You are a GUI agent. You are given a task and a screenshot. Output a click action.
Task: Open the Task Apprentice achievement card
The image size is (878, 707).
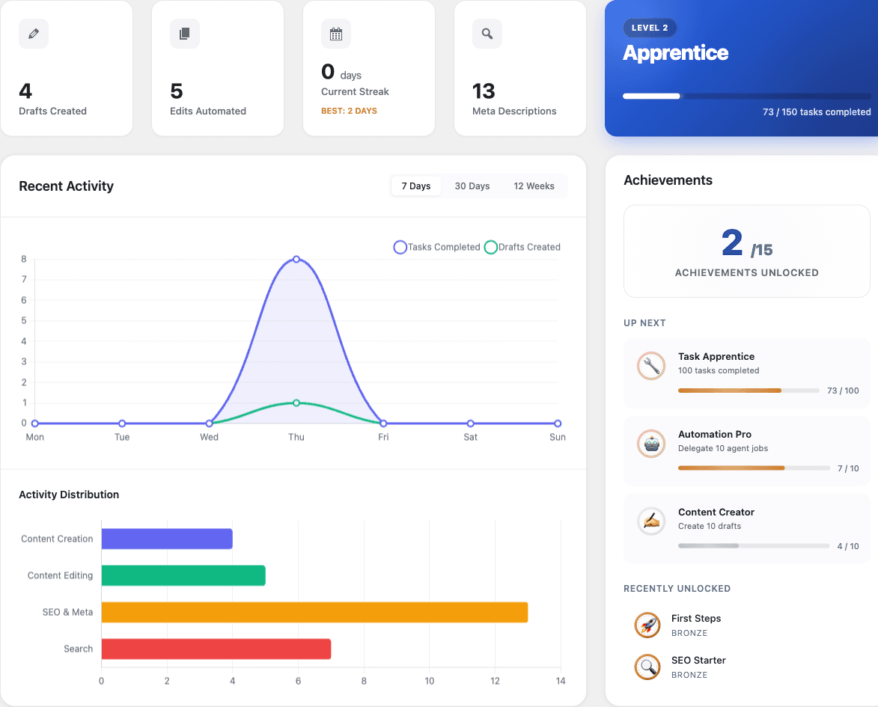[x=747, y=373]
